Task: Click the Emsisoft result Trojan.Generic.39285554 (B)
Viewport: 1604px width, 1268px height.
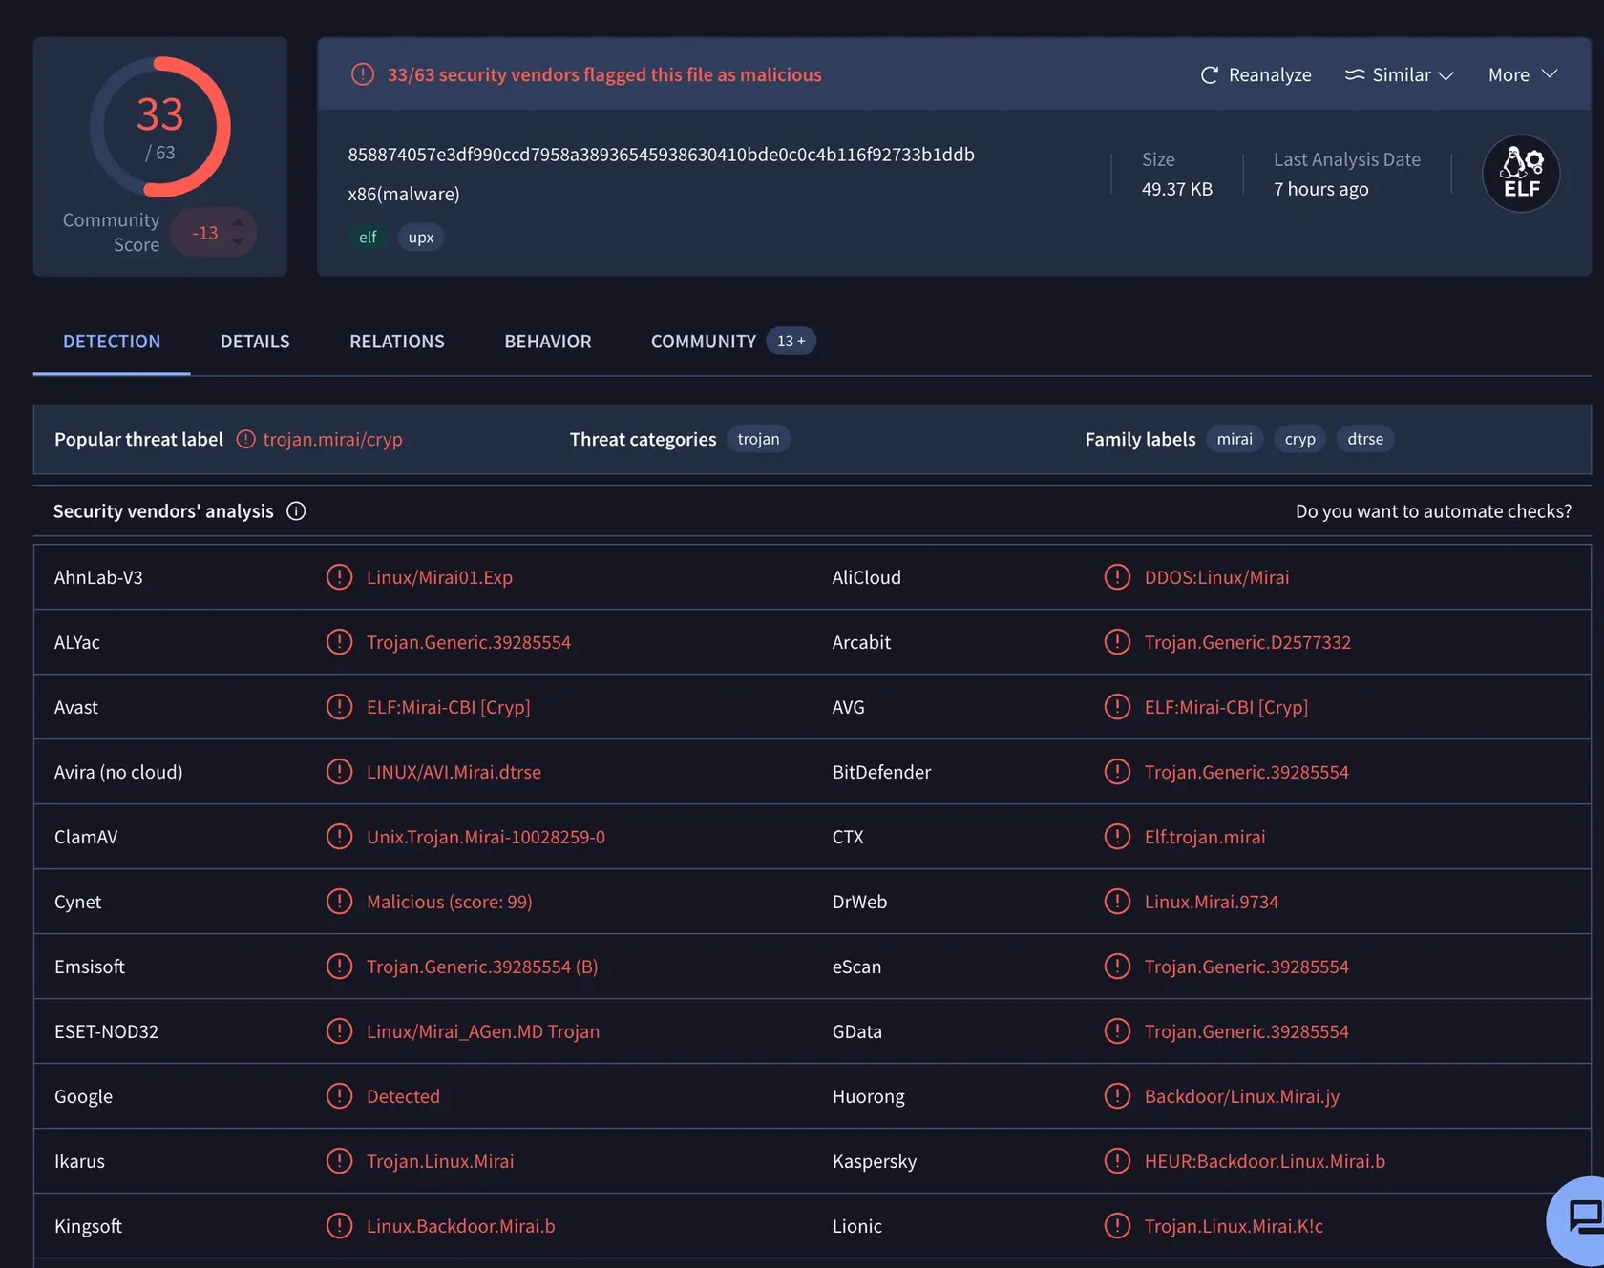Action: [x=482, y=967]
